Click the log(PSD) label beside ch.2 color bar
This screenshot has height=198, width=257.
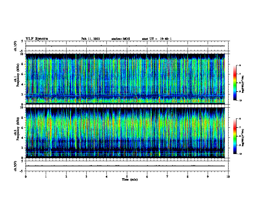(x=243, y=137)
